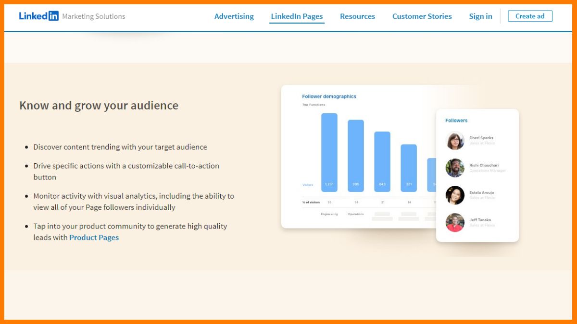Click the Cheri Sparks name text
Image resolution: width=577 pixels, height=324 pixels.
(x=481, y=138)
